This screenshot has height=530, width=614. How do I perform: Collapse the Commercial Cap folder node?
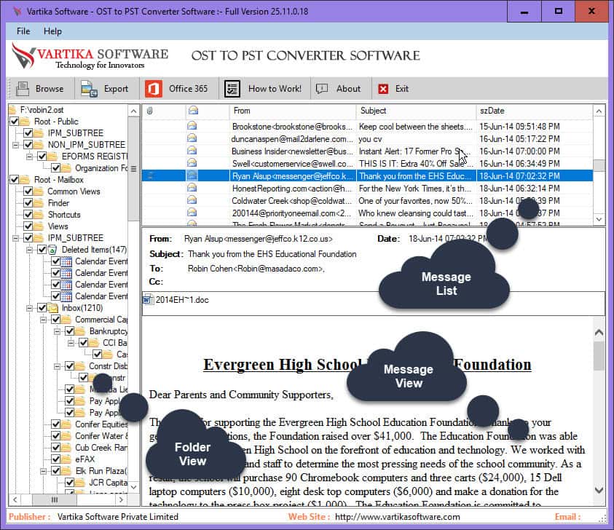coord(44,320)
